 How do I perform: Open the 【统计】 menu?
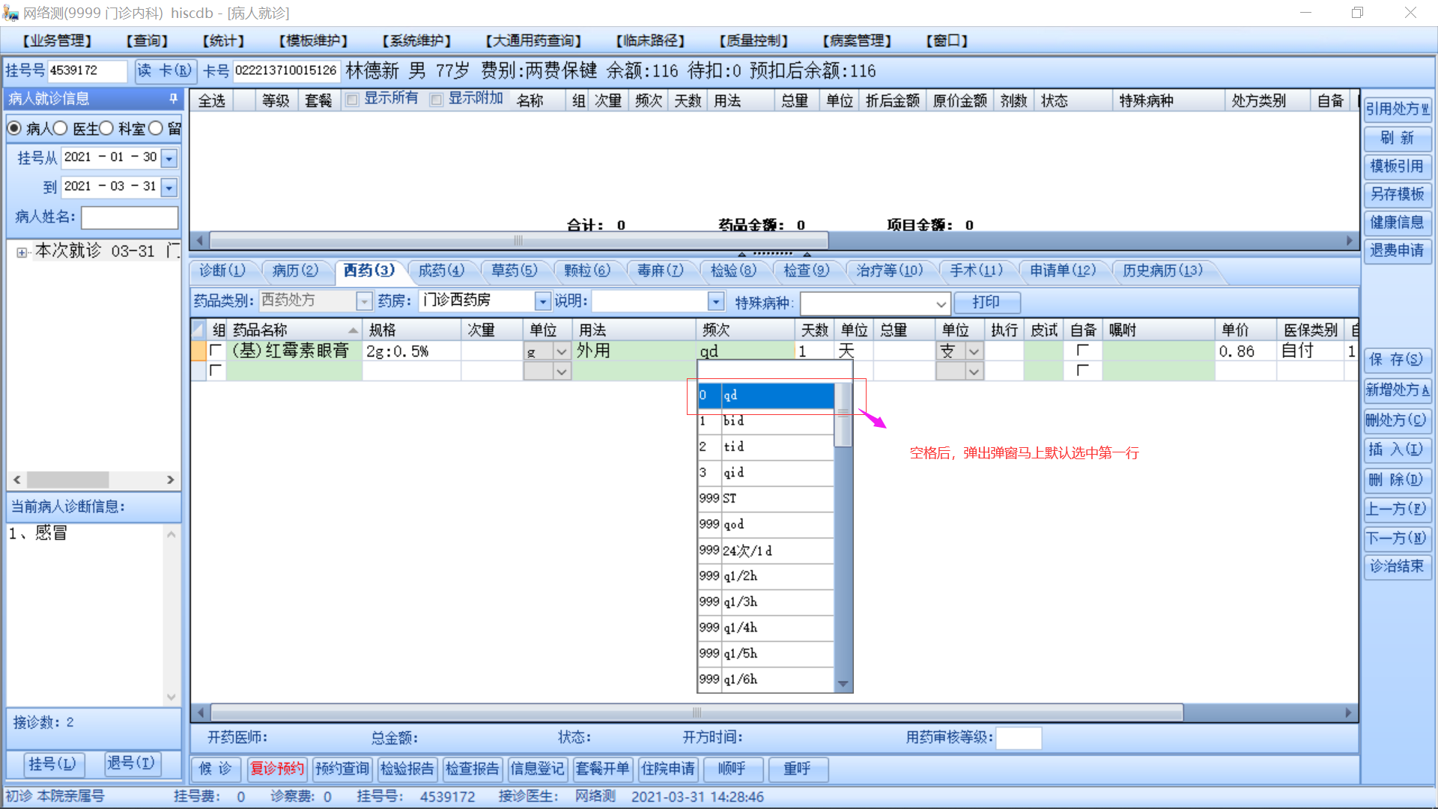tap(223, 40)
